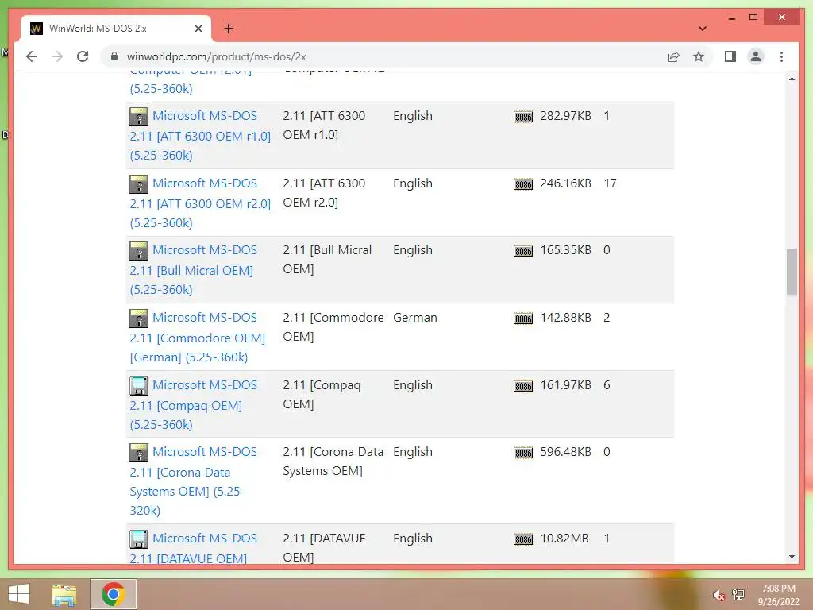
Task: Click the floppy icon beside Compaq OEM
Action: [138, 386]
